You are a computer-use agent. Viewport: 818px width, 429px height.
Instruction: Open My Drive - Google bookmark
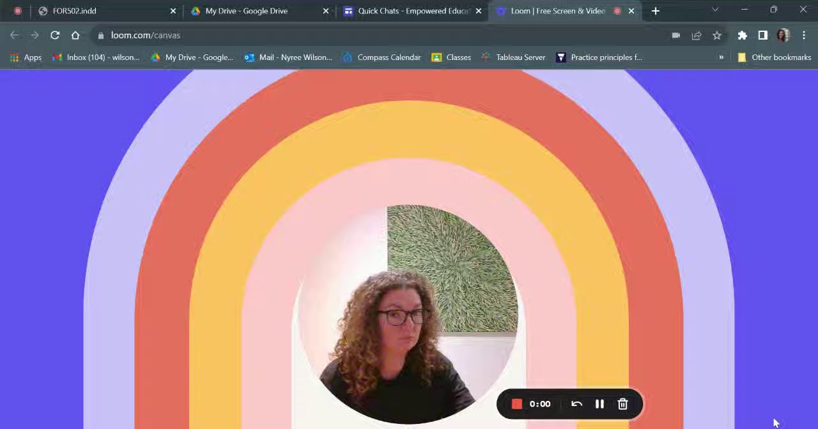click(x=192, y=57)
